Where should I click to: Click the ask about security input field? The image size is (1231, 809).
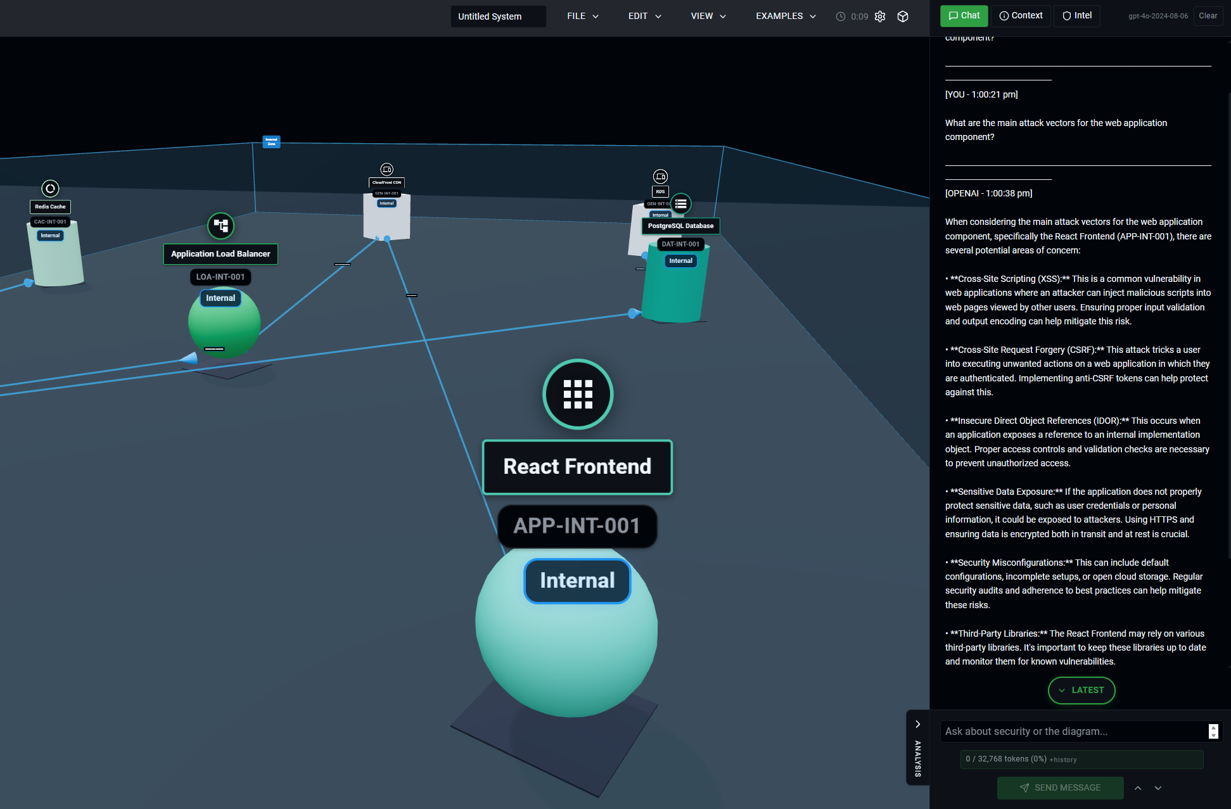[1071, 731]
